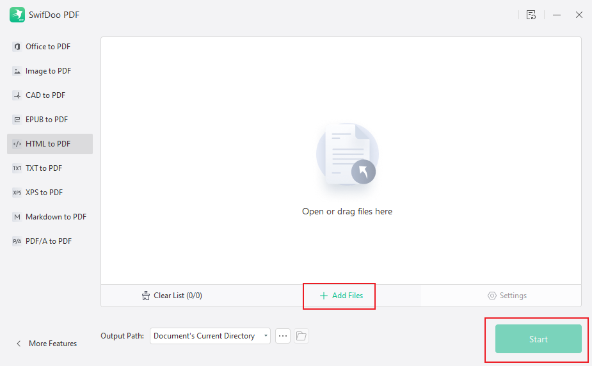The width and height of the screenshot is (592, 366).
Task: Click the green Start button
Action: pyautogui.click(x=538, y=339)
